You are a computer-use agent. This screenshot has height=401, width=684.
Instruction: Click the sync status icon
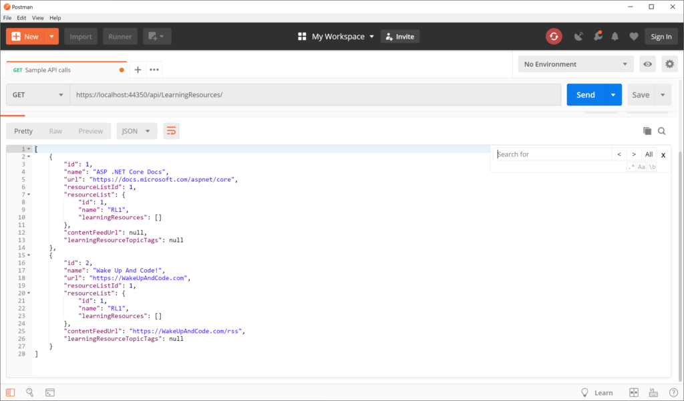coord(554,37)
